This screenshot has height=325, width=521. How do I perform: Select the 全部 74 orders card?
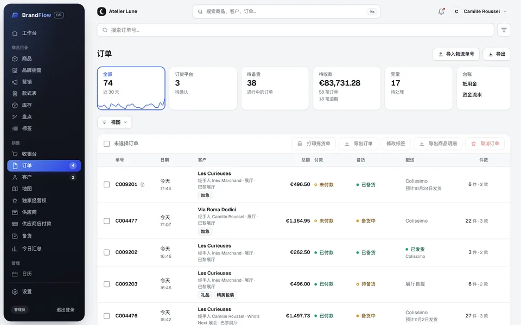pos(131,88)
